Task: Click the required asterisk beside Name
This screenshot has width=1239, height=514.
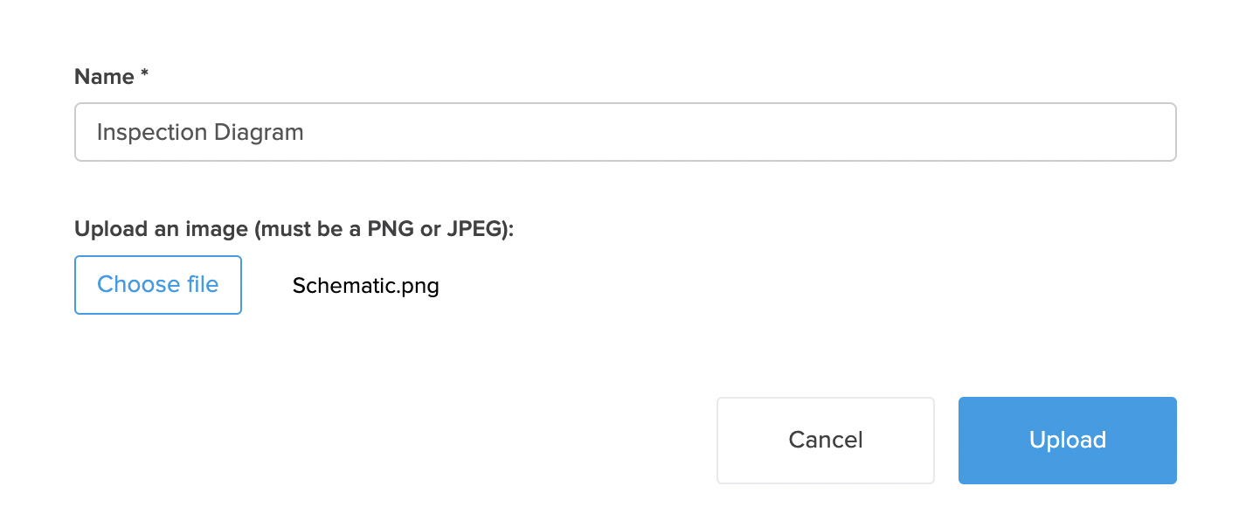Action: 144,76
